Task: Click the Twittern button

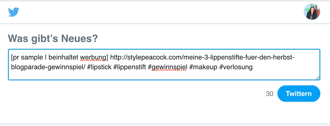Action: tap(299, 94)
